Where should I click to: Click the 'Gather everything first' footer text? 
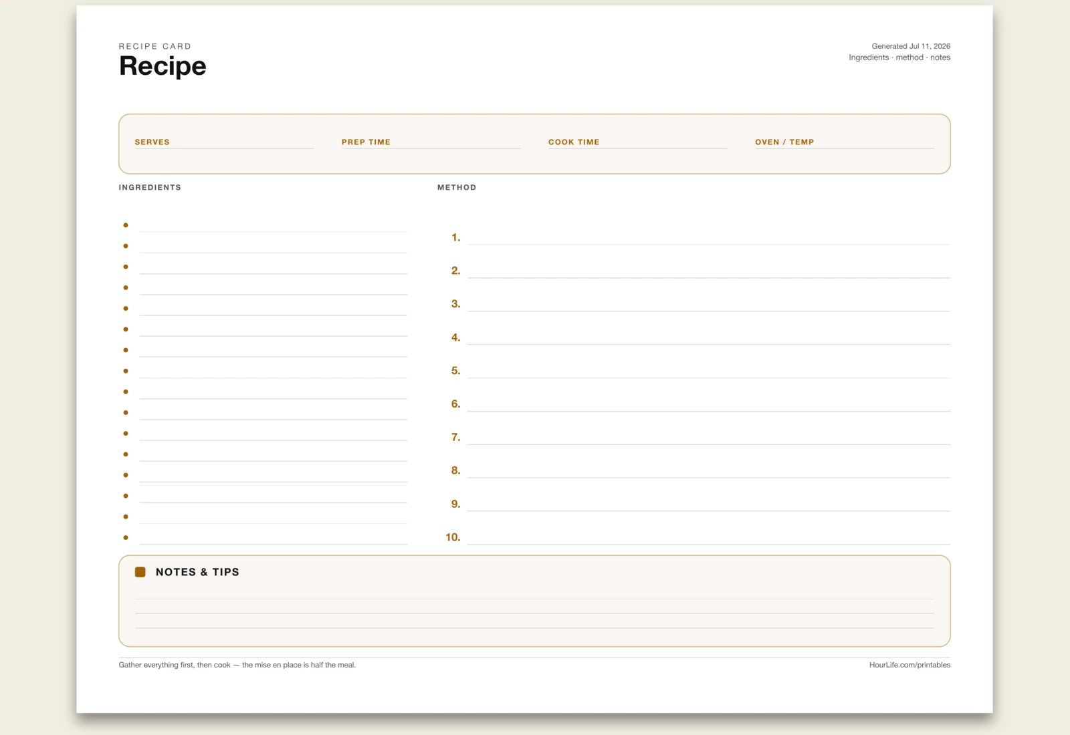pyautogui.click(x=237, y=665)
